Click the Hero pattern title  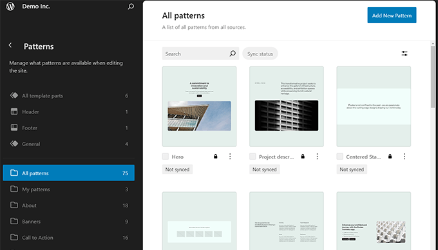(178, 157)
